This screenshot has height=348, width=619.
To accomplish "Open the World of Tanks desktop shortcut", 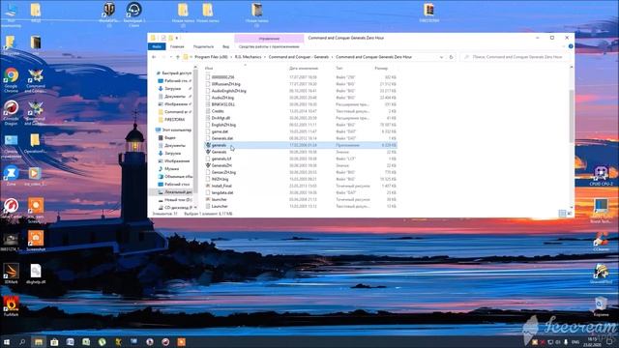I will tap(109, 14).
